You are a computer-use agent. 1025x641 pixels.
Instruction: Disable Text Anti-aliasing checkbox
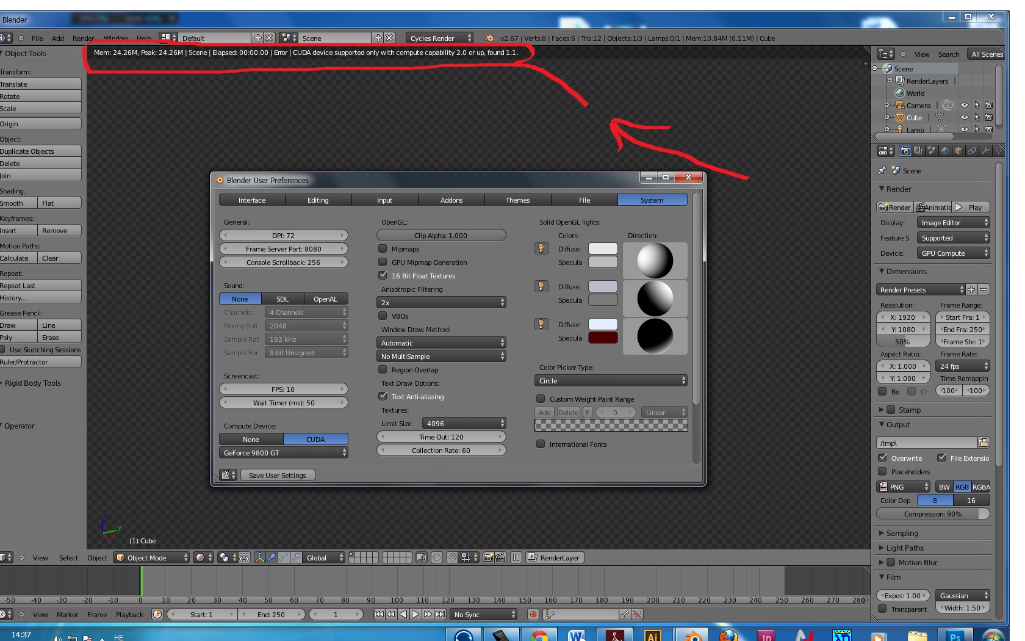[383, 396]
